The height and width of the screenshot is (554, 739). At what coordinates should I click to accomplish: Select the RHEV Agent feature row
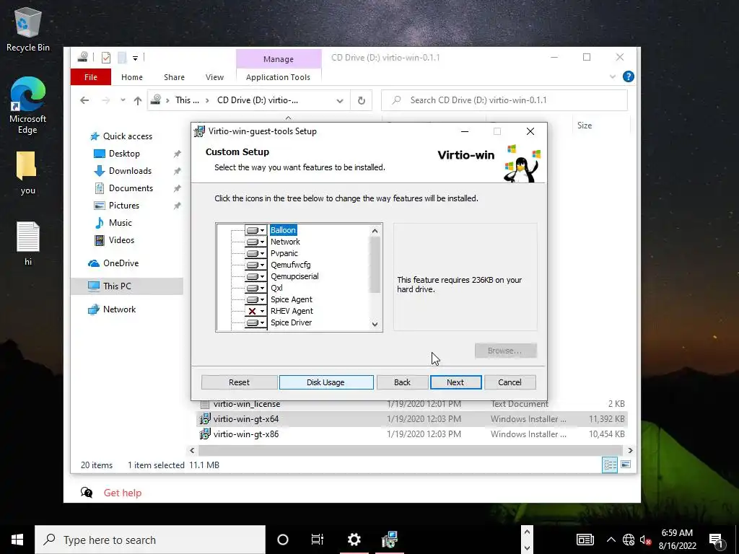[292, 311]
